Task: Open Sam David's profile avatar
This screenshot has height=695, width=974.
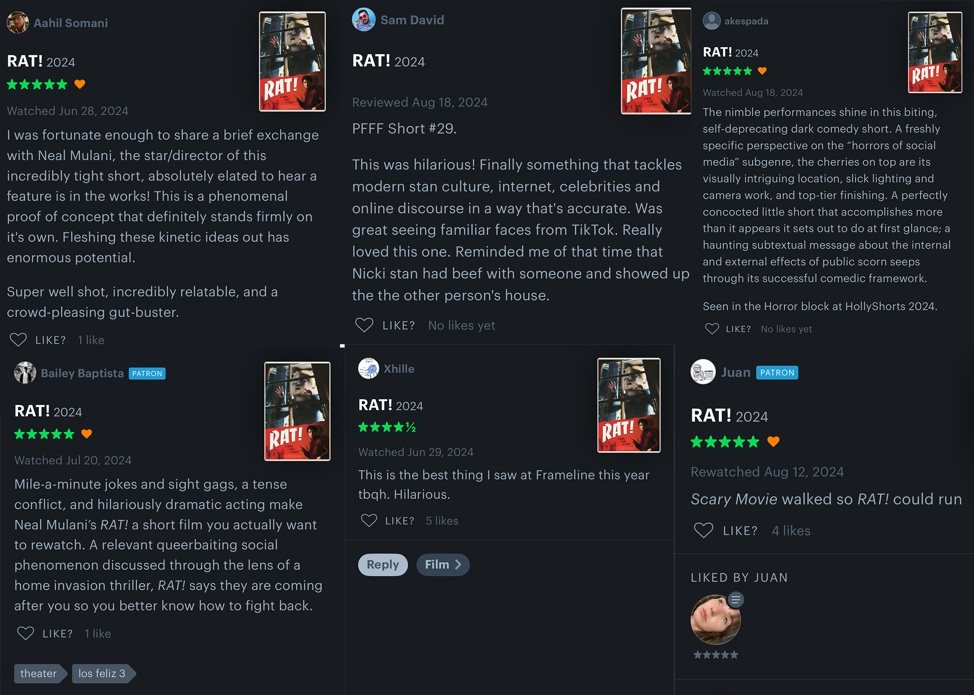Action: [x=364, y=20]
